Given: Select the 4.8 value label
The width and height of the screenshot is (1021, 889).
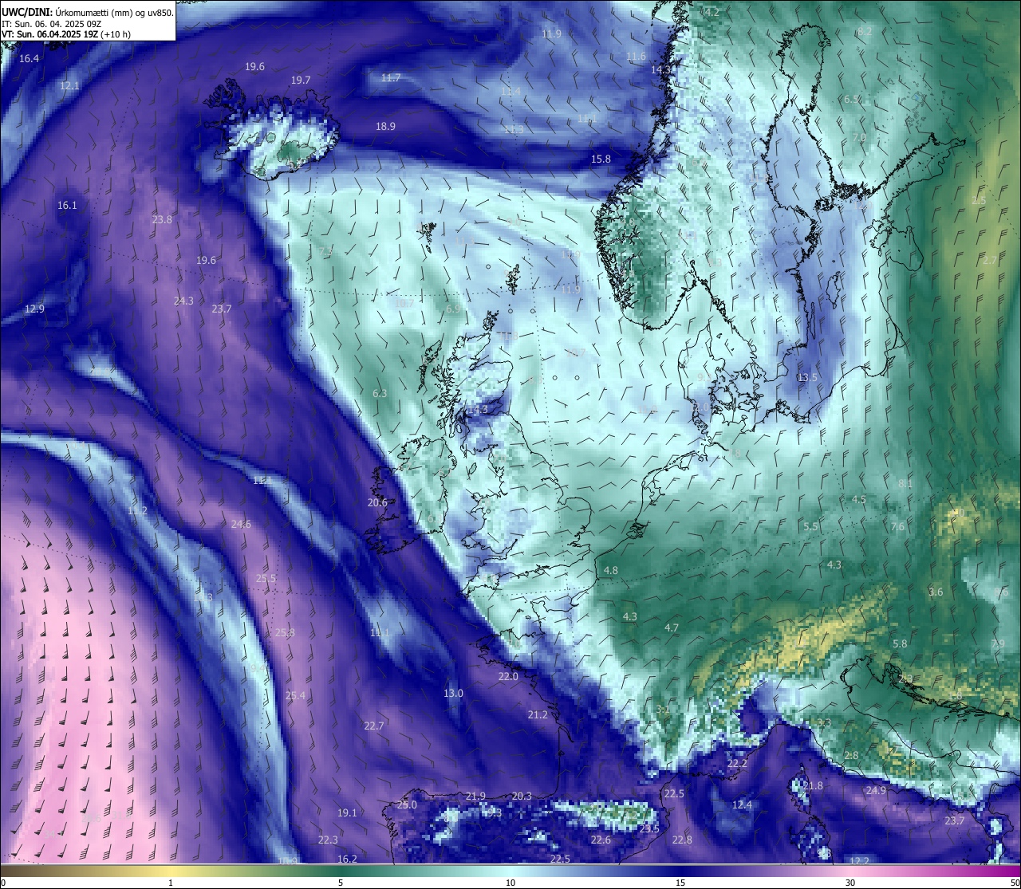Looking at the screenshot, I should [611, 571].
